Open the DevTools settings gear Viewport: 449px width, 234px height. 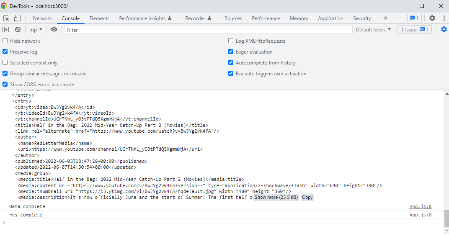point(432,18)
